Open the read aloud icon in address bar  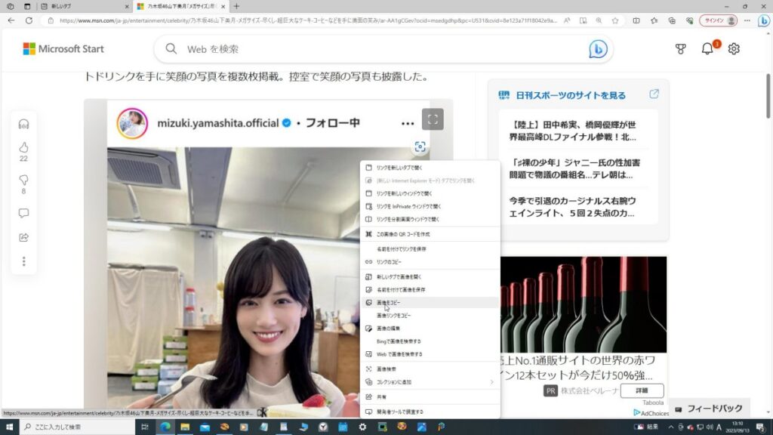point(567,20)
